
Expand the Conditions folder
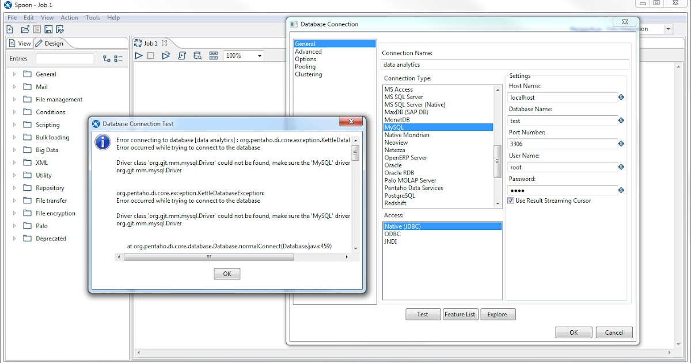[x=15, y=112]
